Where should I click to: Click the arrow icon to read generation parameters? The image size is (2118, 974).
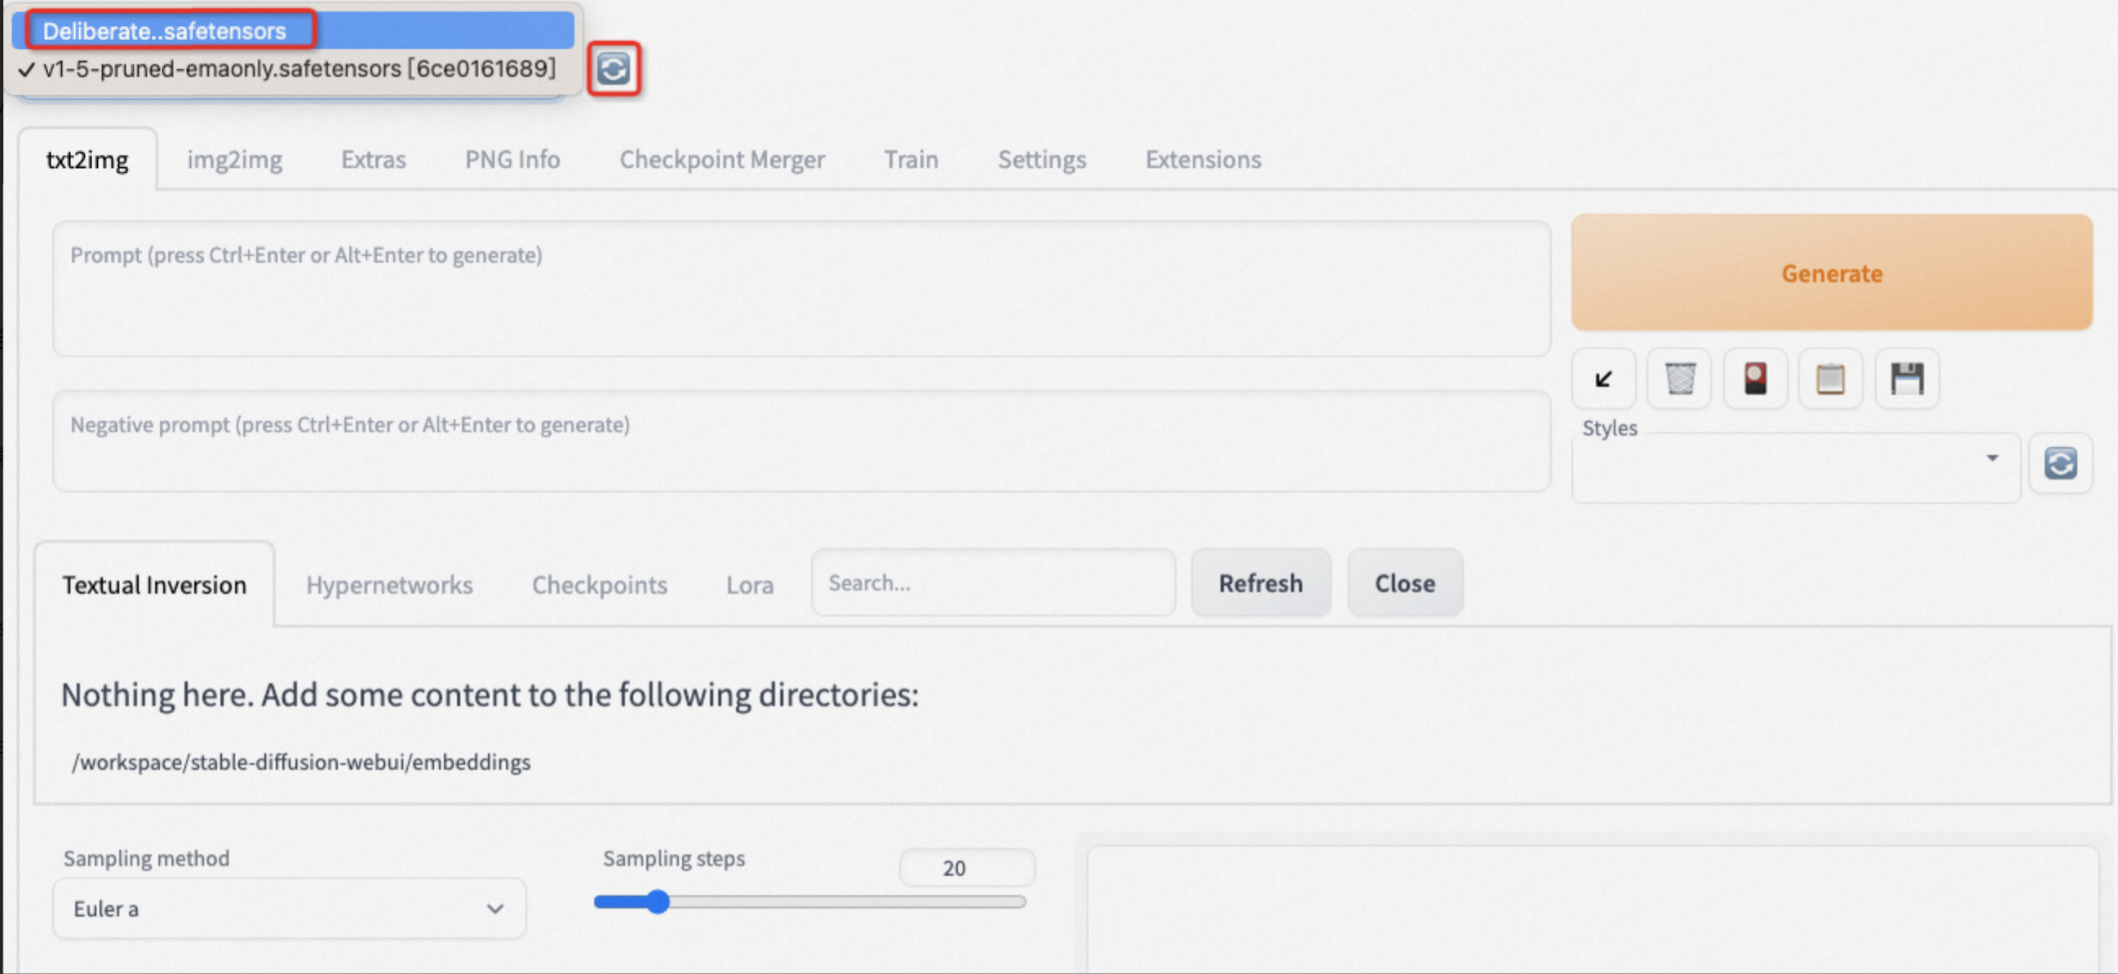1603,379
